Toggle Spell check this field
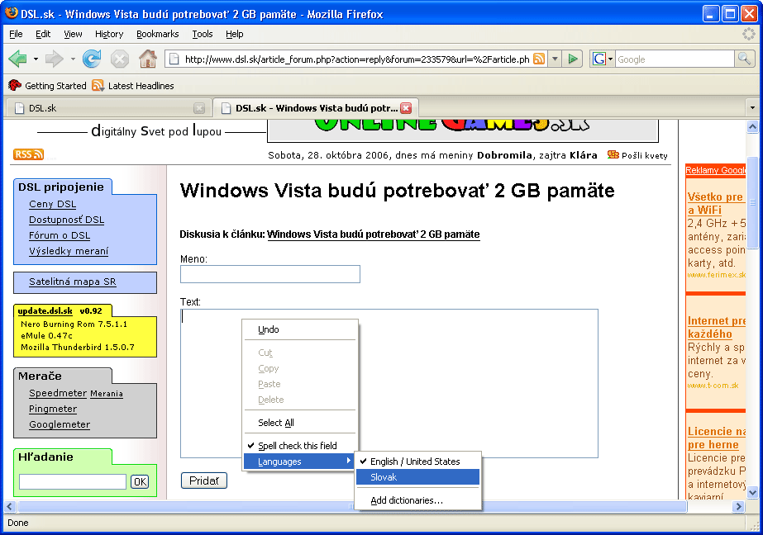Screen dimensions: 763x535 300,446
